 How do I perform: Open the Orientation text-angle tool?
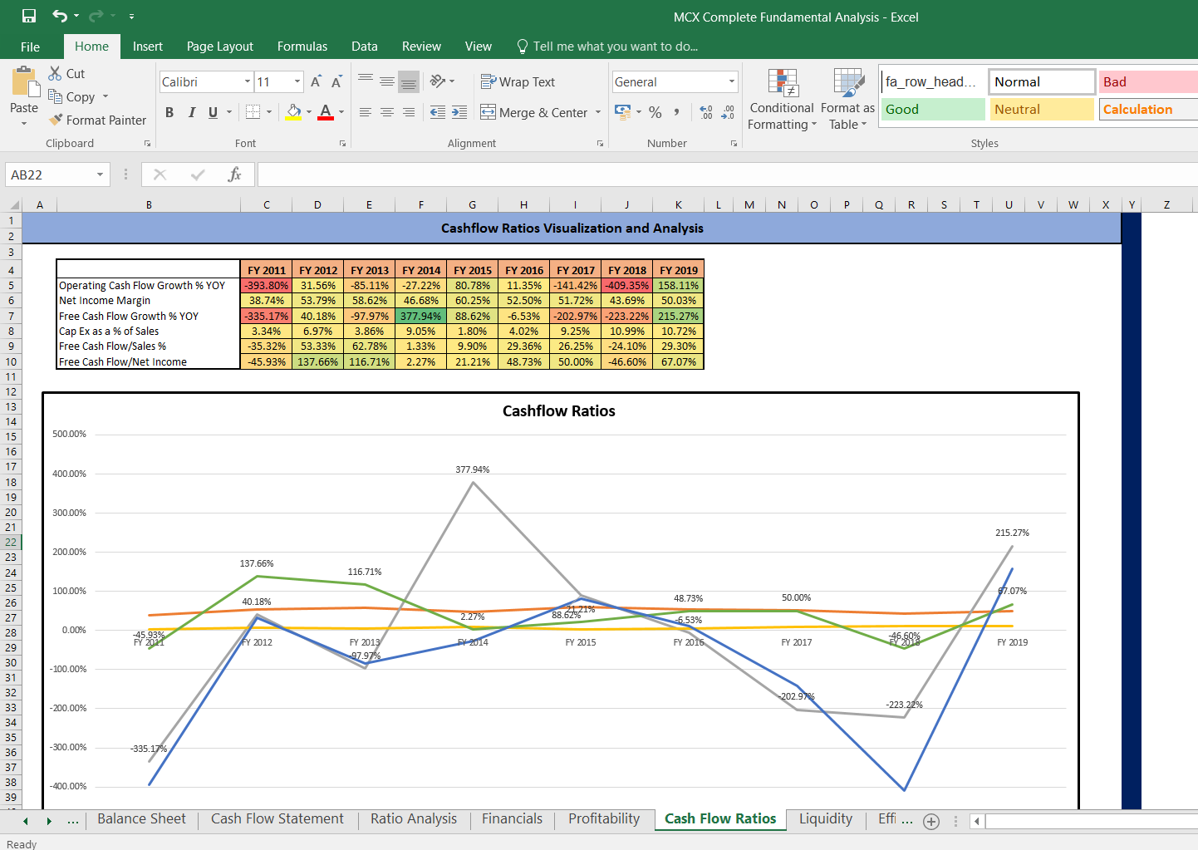[x=438, y=81]
